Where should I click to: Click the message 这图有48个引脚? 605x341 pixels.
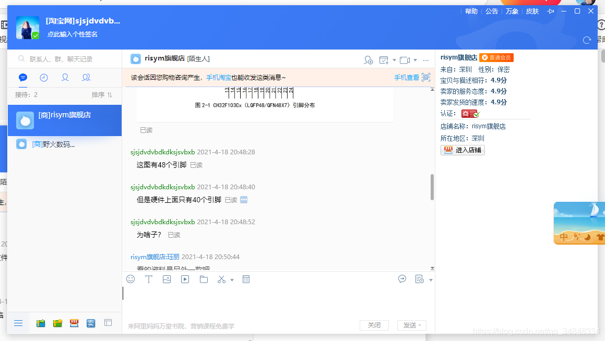point(161,165)
